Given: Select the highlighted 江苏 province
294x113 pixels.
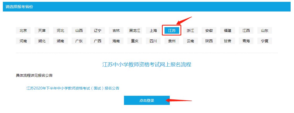Looking at the screenshot, I should [x=172, y=31].
